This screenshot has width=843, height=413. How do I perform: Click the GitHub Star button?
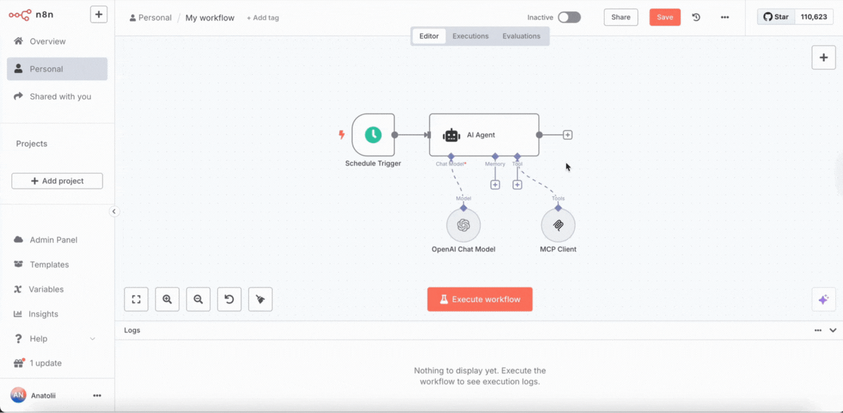pyautogui.click(x=776, y=17)
